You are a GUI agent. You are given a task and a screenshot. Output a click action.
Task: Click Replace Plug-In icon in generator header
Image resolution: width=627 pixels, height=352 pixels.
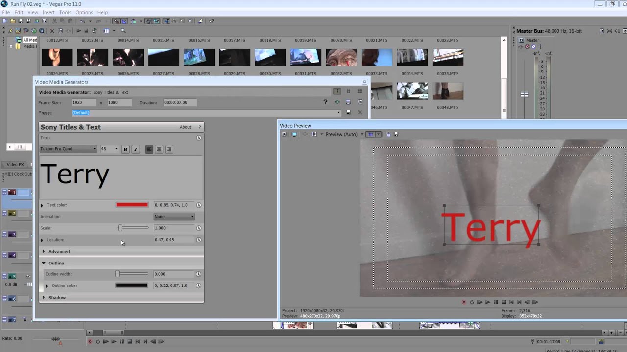click(x=337, y=102)
